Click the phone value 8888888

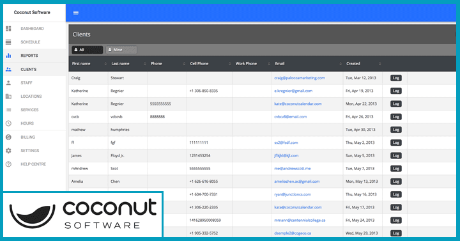tap(157, 117)
